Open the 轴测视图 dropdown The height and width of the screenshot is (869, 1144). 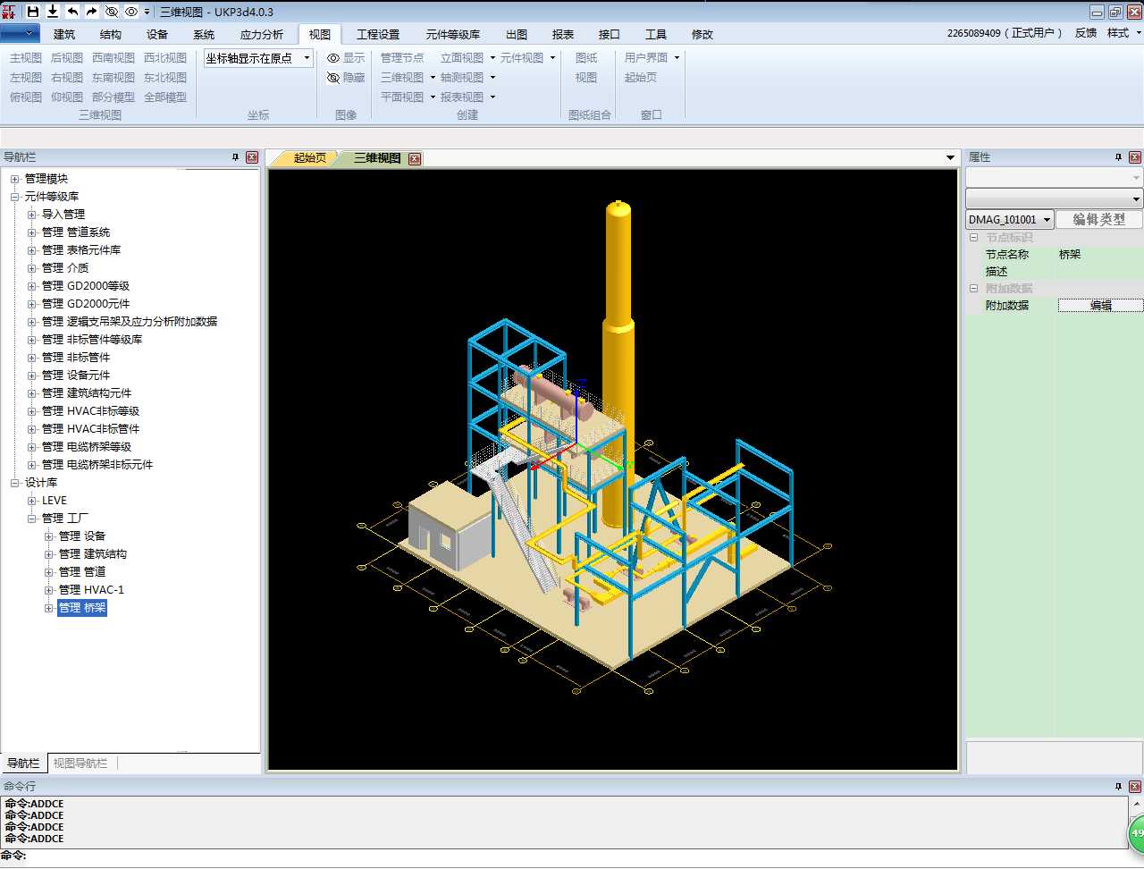[467, 78]
